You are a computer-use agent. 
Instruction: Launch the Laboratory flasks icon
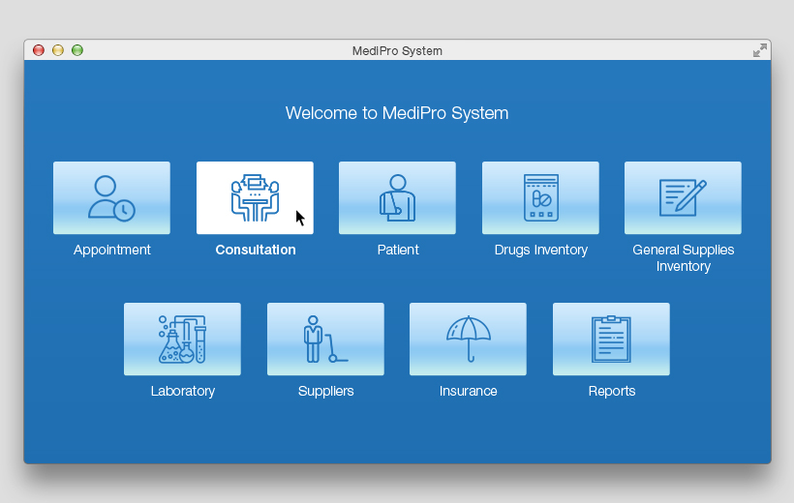click(182, 339)
